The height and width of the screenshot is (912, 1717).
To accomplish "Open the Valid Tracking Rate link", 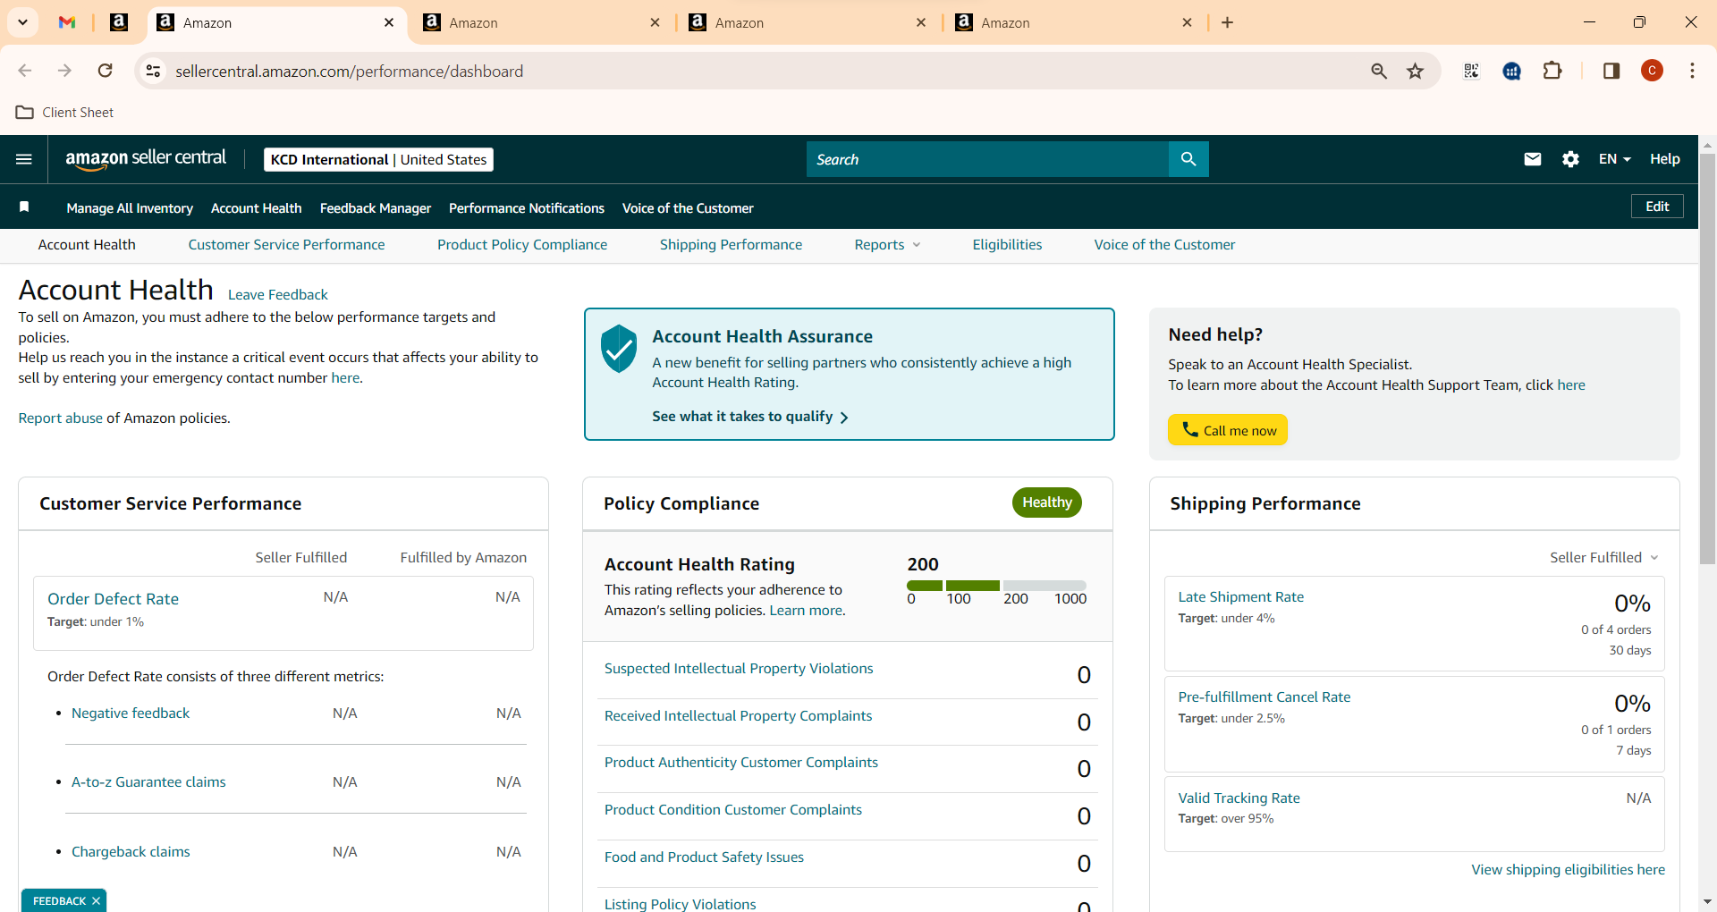I will 1239,798.
